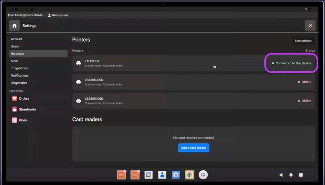Open the app drawer grid icon
Viewport: 325px width, 185px height.
pyautogui.click(x=203, y=175)
